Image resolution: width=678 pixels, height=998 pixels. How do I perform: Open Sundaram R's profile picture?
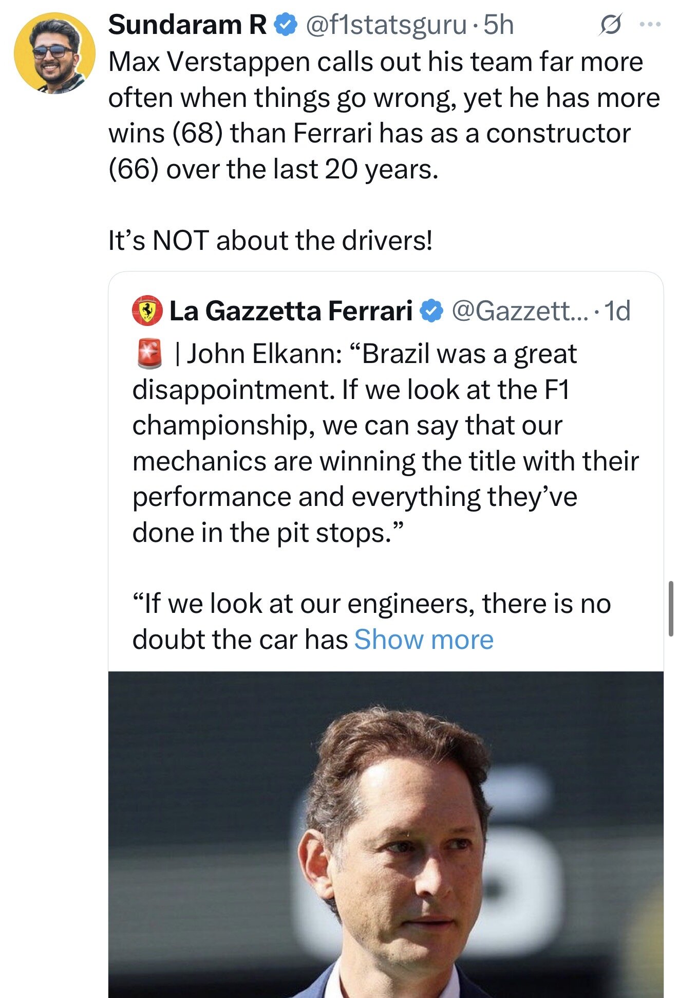[x=54, y=53]
